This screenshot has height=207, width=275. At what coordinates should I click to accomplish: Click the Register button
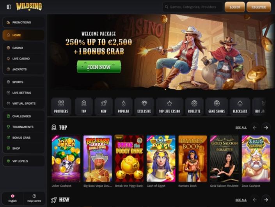[x=259, y=7]
